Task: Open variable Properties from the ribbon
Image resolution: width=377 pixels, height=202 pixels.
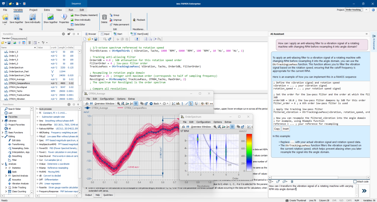Action: pos(64,19)
